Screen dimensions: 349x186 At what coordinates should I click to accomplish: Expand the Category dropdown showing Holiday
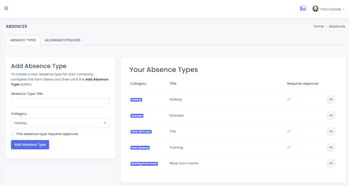click(60, 123)
